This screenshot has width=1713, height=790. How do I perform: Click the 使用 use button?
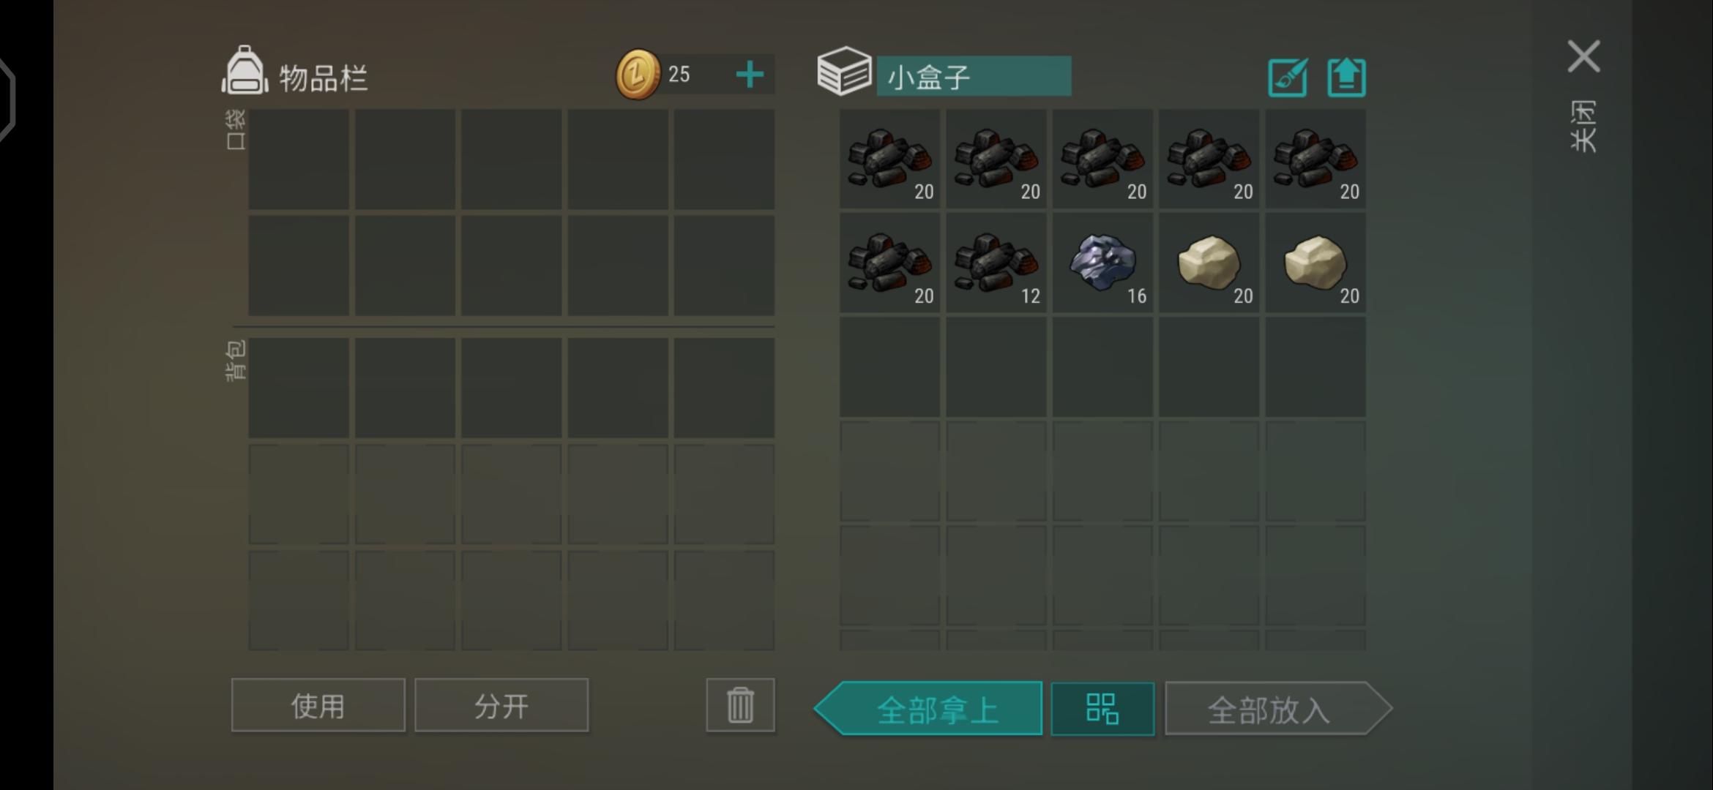point(318,705)
